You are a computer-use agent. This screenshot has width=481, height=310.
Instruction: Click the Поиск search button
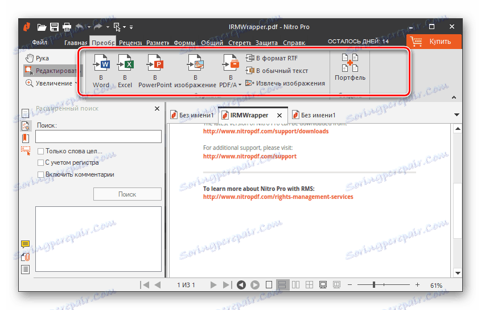[x=128, y=194]
